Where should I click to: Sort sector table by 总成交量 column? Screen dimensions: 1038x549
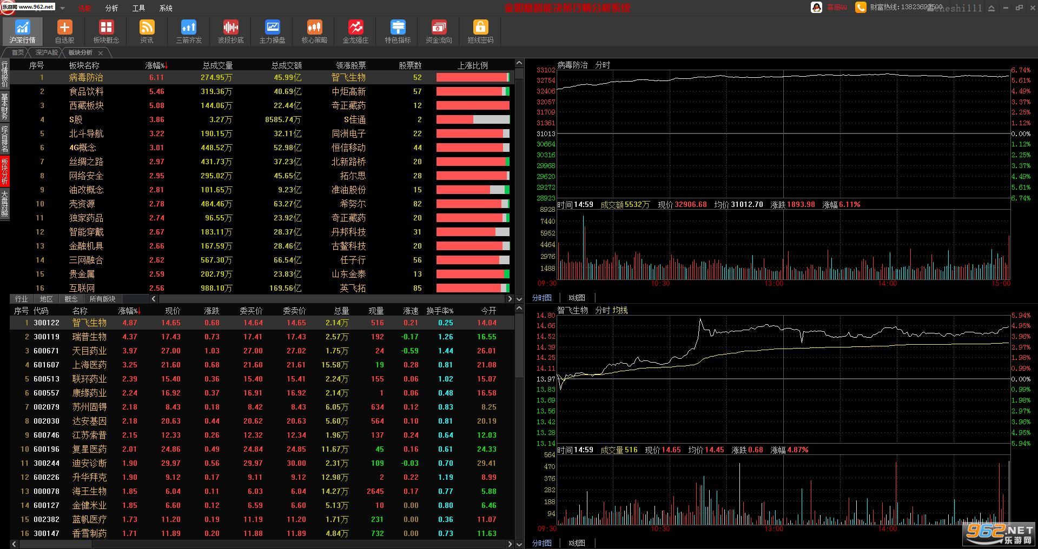(x=217, y=65)
